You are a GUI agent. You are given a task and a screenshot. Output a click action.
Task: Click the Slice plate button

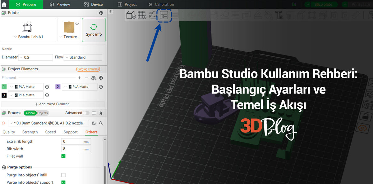[323, 4]
